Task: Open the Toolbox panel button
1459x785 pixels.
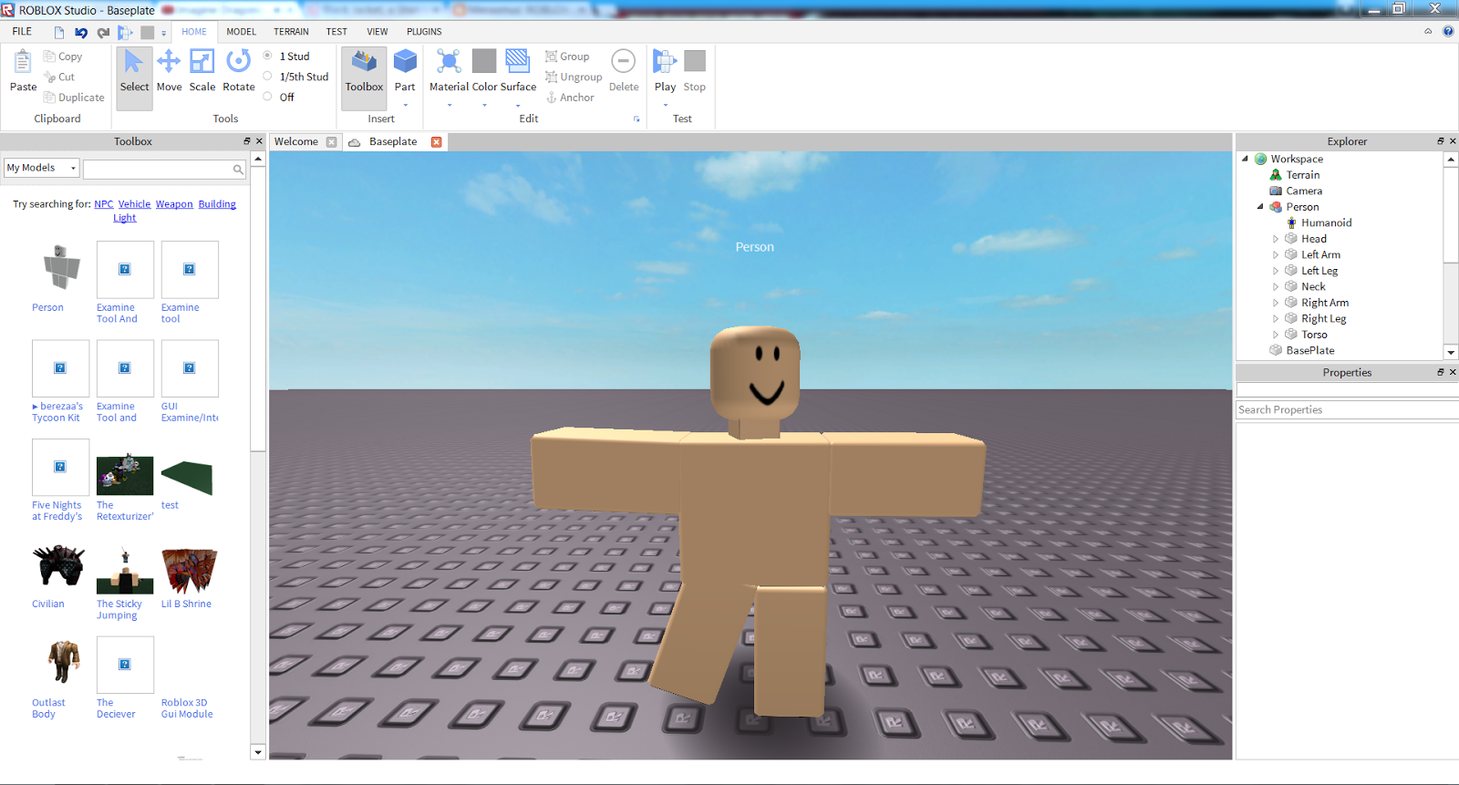Action: (x=364, y=71)
